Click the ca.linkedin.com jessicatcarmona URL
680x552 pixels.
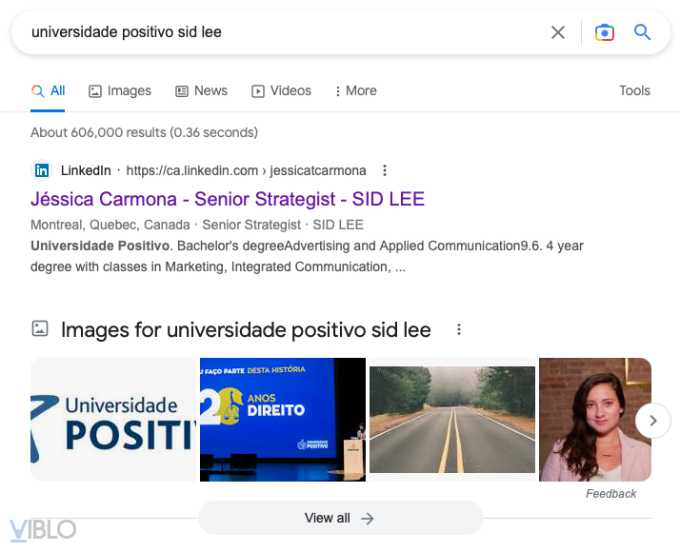246,170
